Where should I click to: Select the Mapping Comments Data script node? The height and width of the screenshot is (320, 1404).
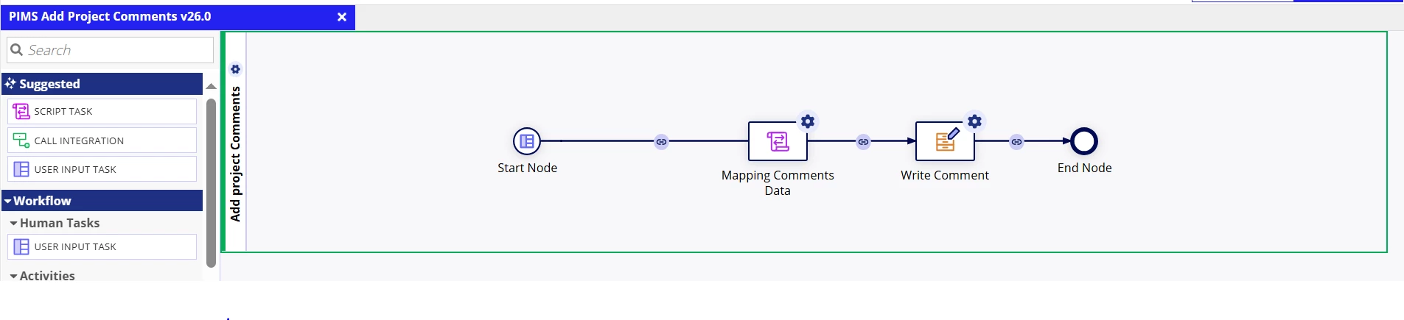click(778, 141)
